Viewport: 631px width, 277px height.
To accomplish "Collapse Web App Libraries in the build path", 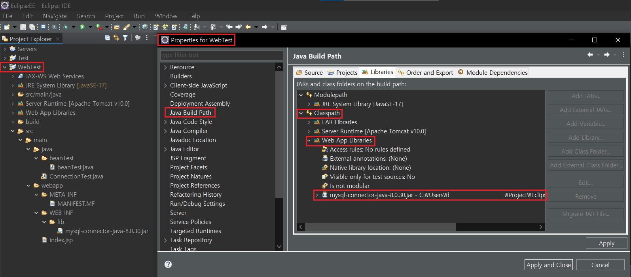I will (x=309, y=140).
